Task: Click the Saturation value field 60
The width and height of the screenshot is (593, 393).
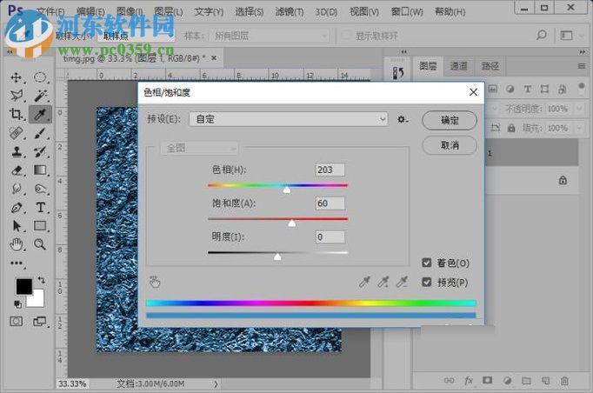Action: [330, 203]
